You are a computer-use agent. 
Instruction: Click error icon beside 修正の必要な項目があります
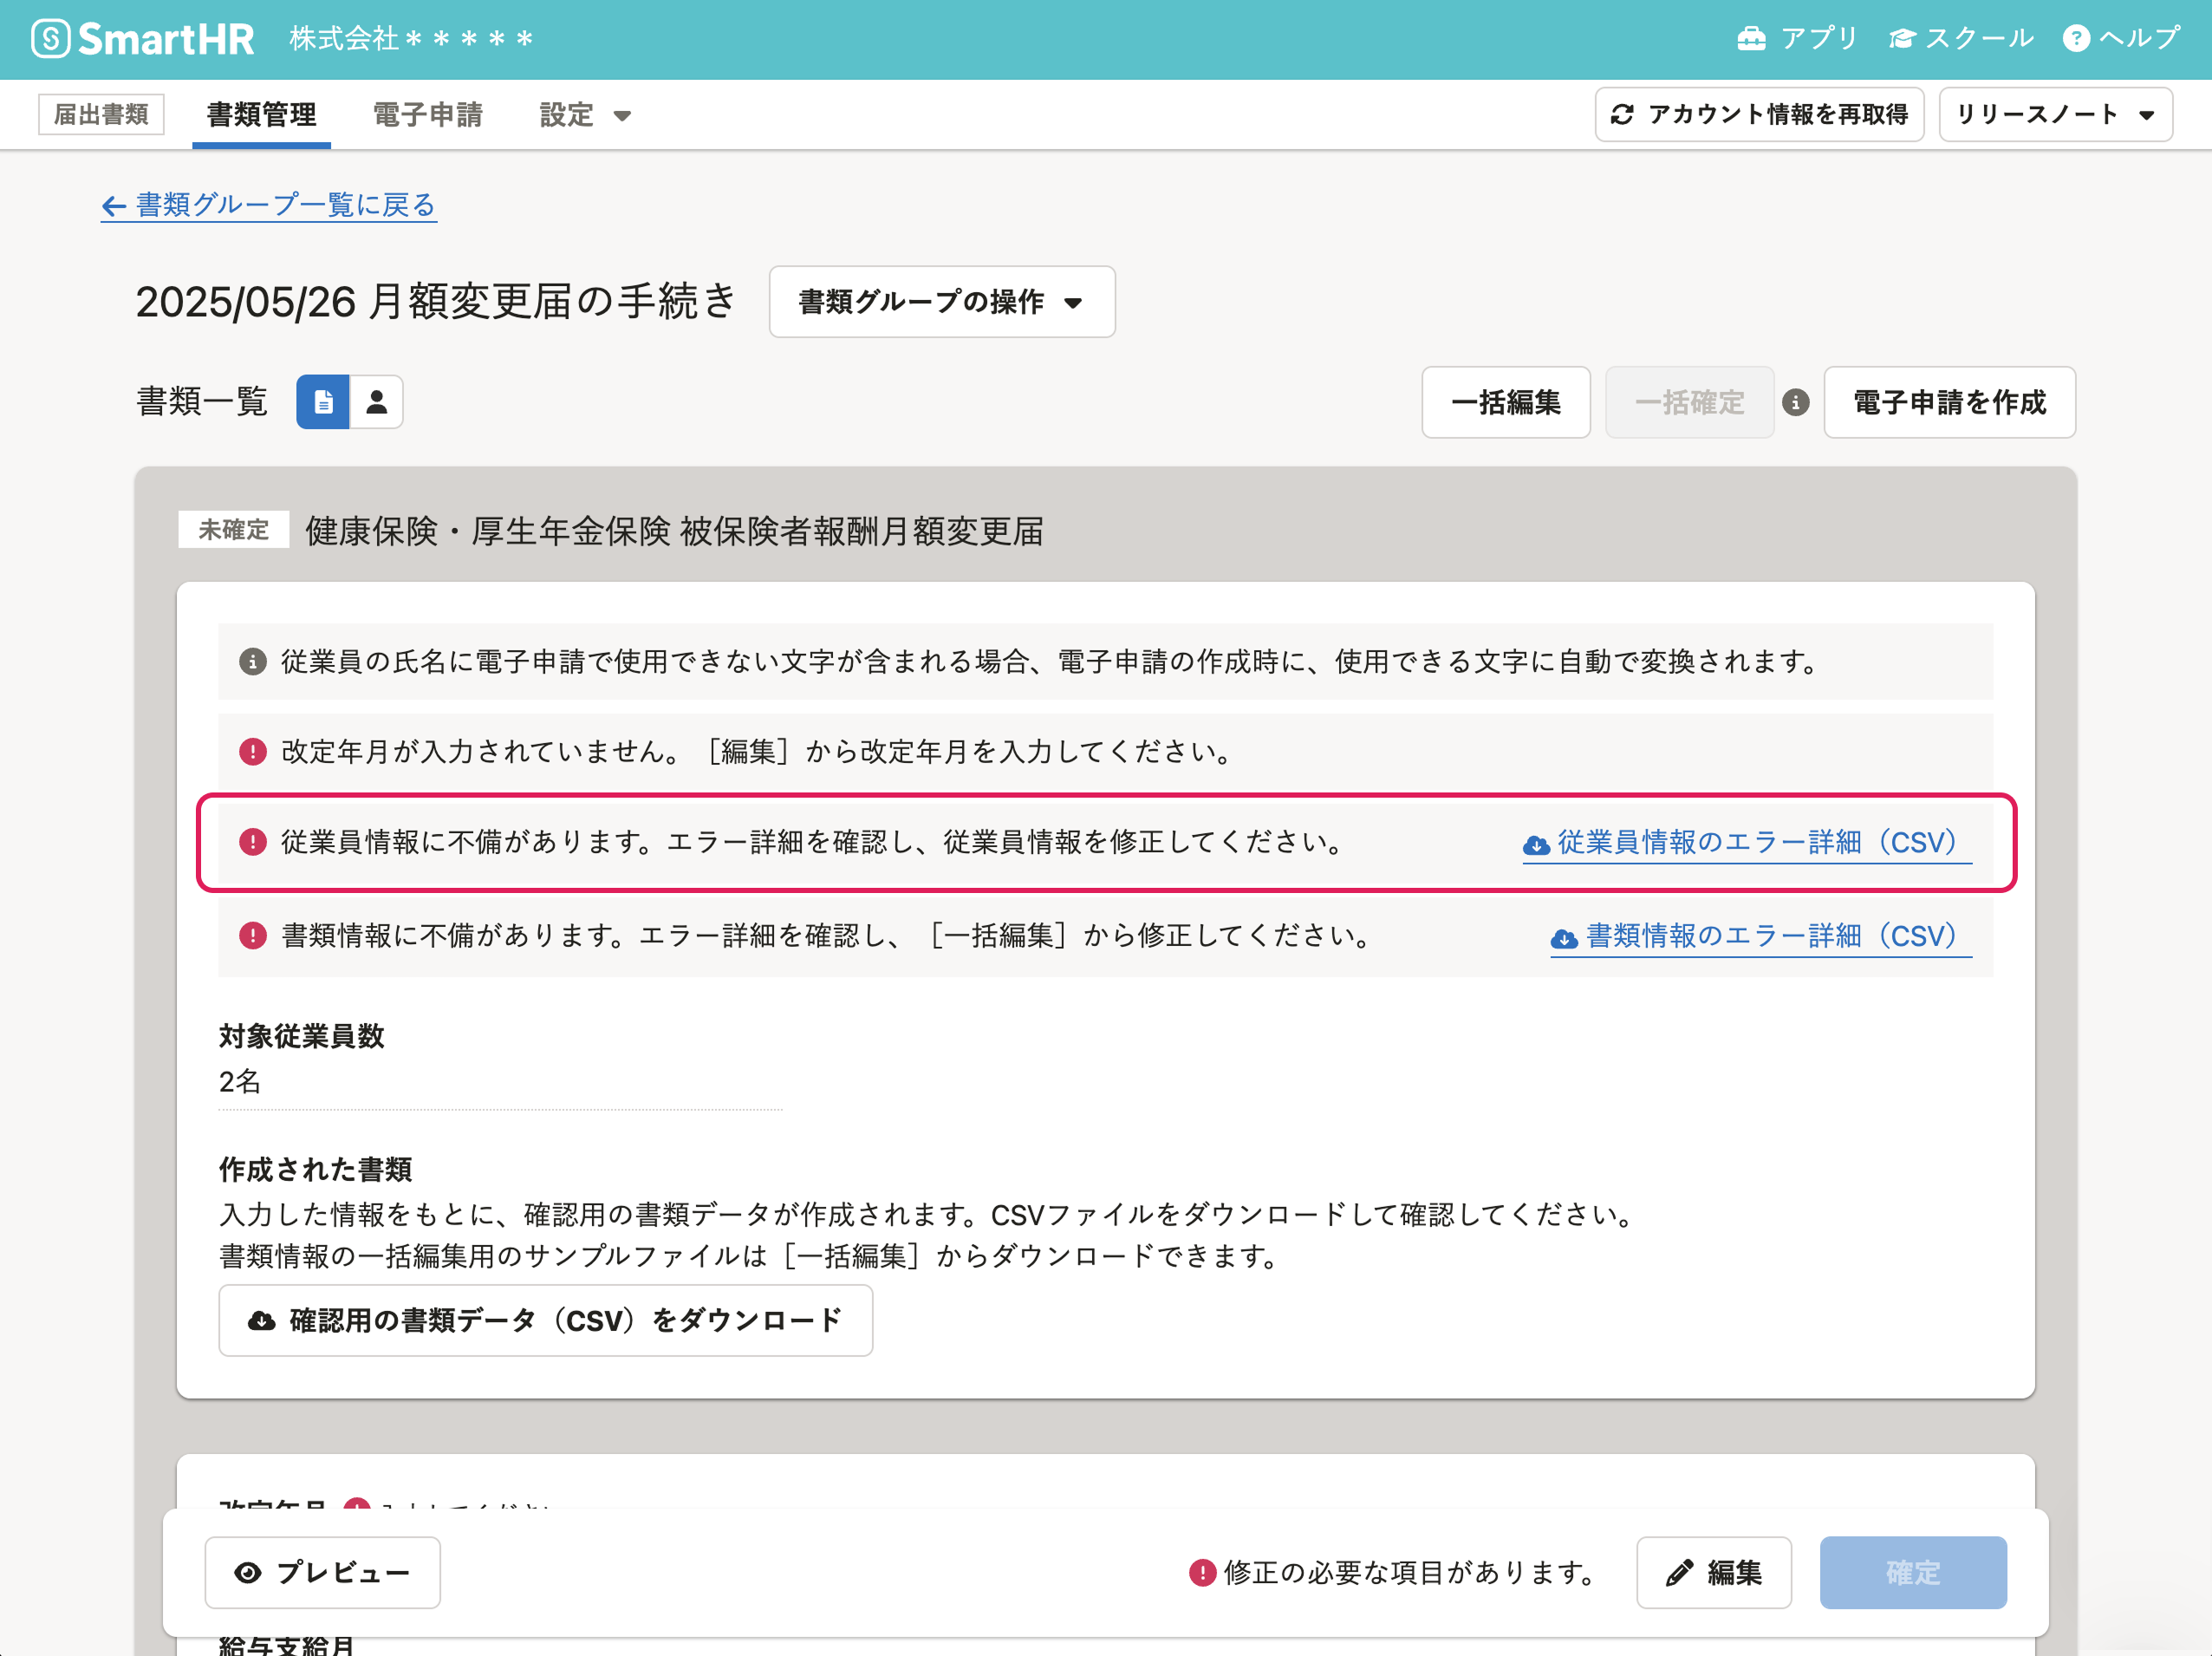coord(1202,1572)
